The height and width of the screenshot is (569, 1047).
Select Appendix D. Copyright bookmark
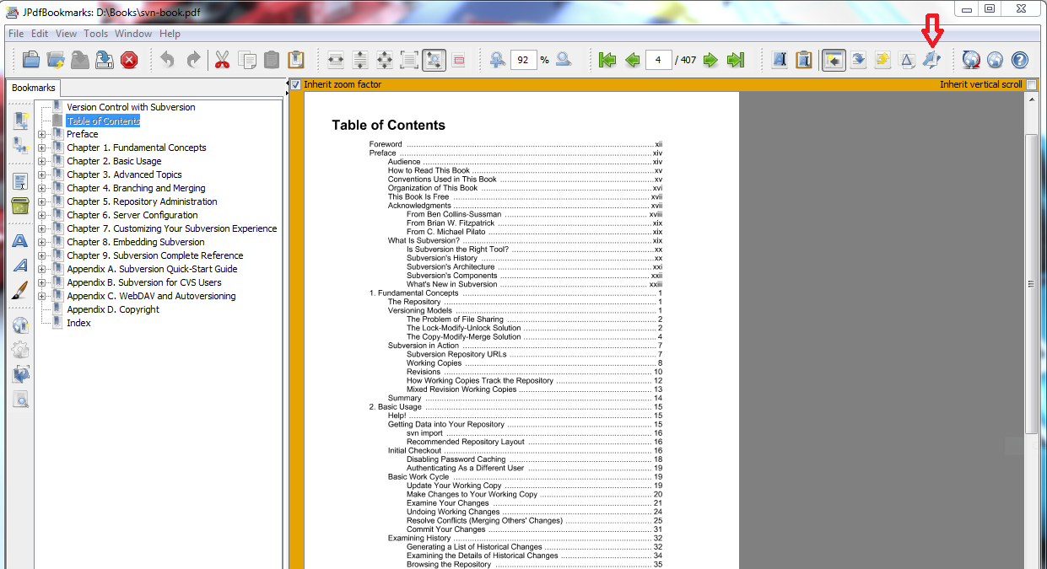(113, 309)
